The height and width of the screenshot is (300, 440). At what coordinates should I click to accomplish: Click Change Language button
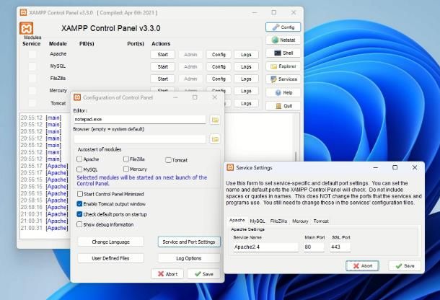(110, 242)
